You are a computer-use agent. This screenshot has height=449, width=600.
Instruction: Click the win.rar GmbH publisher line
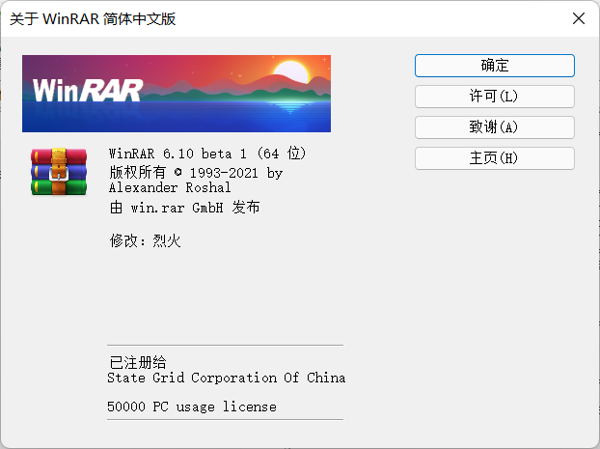(184, 208)
